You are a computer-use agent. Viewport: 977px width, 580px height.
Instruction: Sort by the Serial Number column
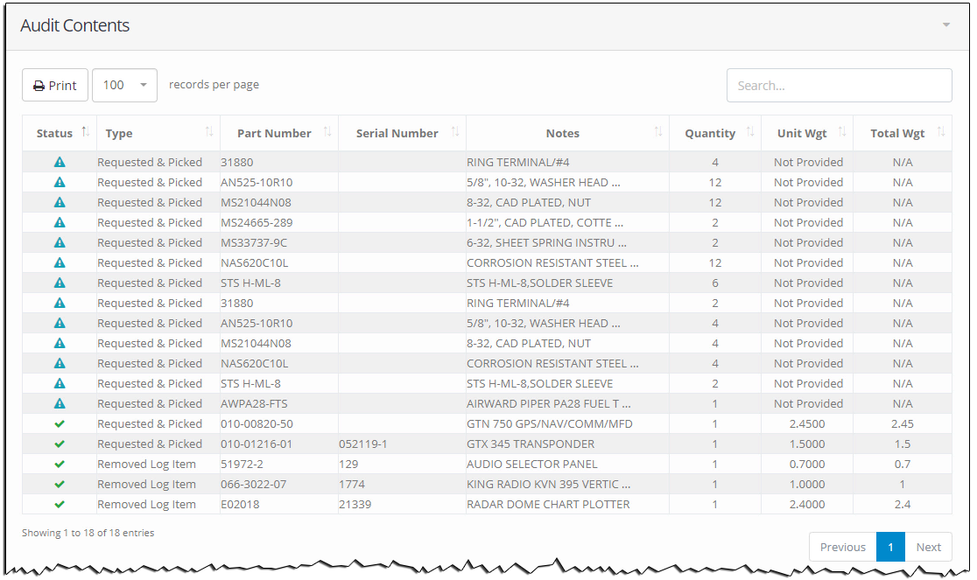pyautogui.click(x=402, y=133)
